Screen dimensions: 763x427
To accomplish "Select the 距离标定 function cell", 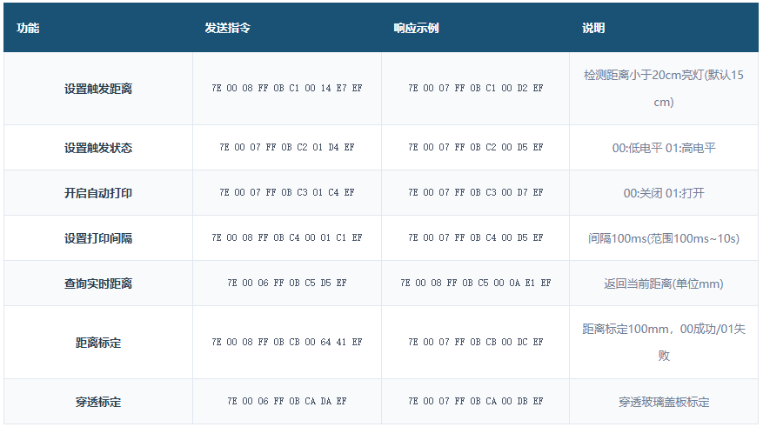I will [98, 343].
